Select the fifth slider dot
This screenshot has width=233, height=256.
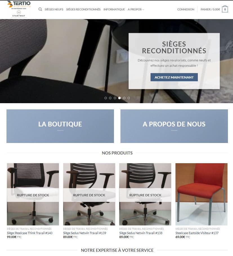tap(124, 98)
